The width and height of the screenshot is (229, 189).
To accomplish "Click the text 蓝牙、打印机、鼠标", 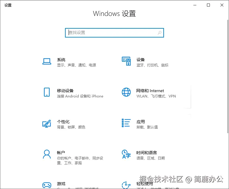I will tap(152, 65).
